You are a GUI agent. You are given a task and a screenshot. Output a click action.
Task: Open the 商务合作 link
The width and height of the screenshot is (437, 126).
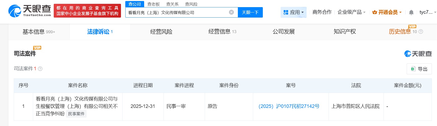(322, 12)
